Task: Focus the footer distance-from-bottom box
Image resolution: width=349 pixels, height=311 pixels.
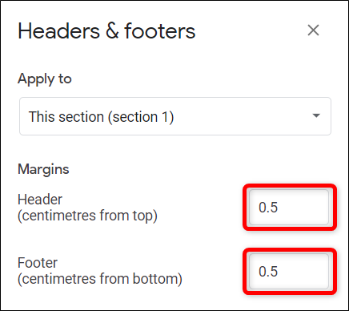Action: click(x=289, y=272)
